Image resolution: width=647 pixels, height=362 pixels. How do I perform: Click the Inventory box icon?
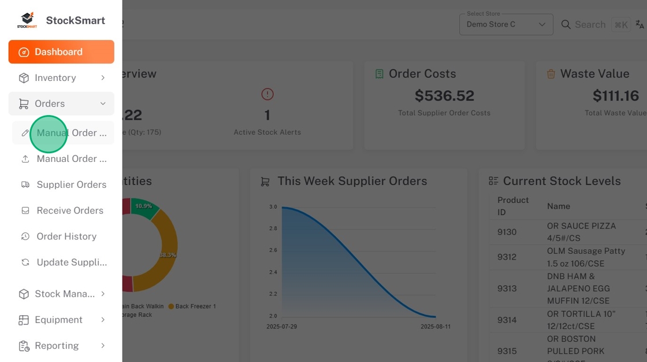pos(24,77)
